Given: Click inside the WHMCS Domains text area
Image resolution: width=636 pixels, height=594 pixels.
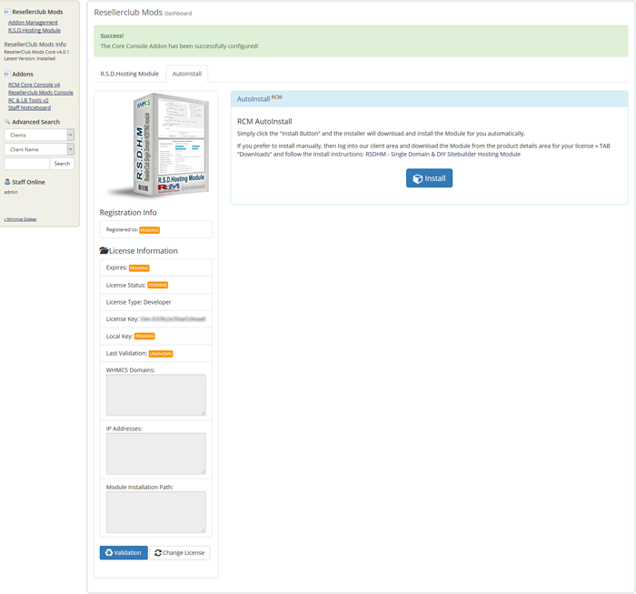Looking at the screenshot, I should tap(155, 395).
